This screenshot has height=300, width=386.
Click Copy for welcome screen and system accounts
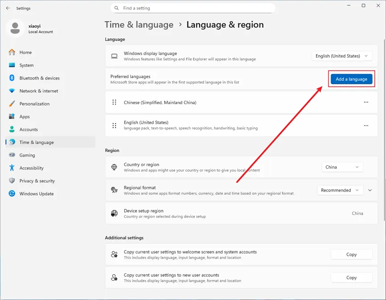(351, 254)
